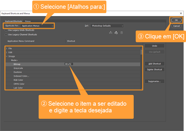Click the OK button
186x131 pixels.
pos(176,20)
